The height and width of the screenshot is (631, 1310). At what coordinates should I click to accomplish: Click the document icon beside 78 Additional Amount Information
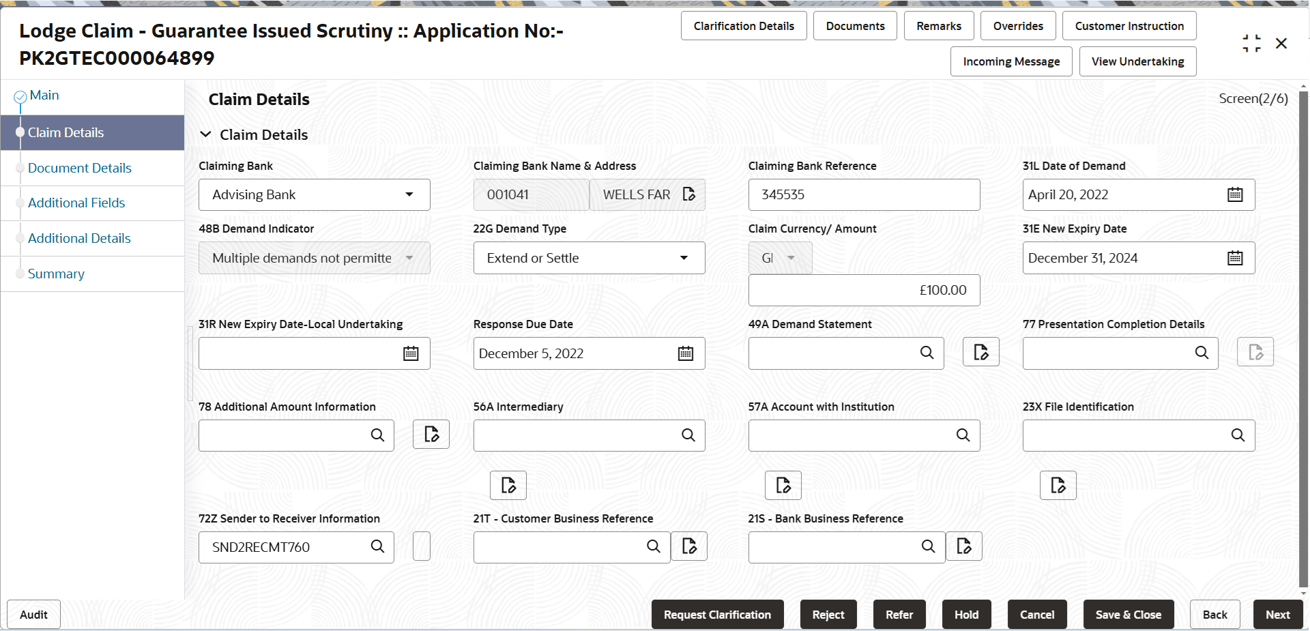[x=431, y=435]
